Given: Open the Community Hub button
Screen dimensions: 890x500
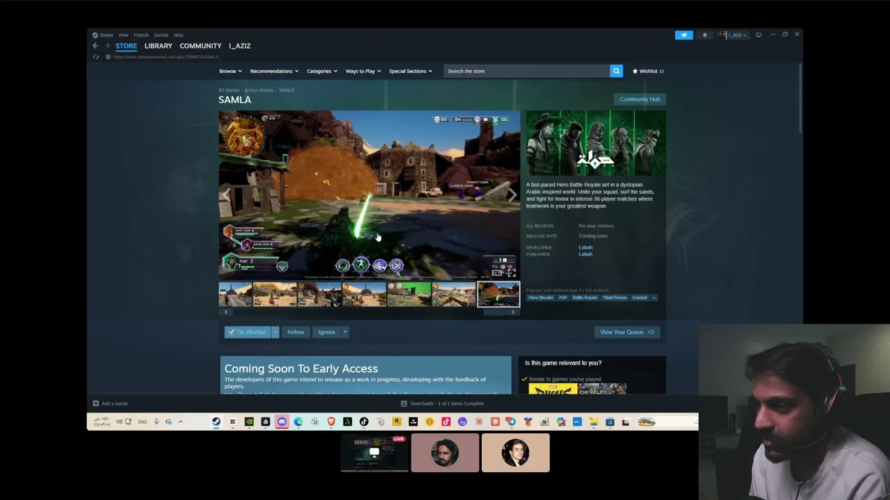Looking at the screenshot, I should (640, 99).
